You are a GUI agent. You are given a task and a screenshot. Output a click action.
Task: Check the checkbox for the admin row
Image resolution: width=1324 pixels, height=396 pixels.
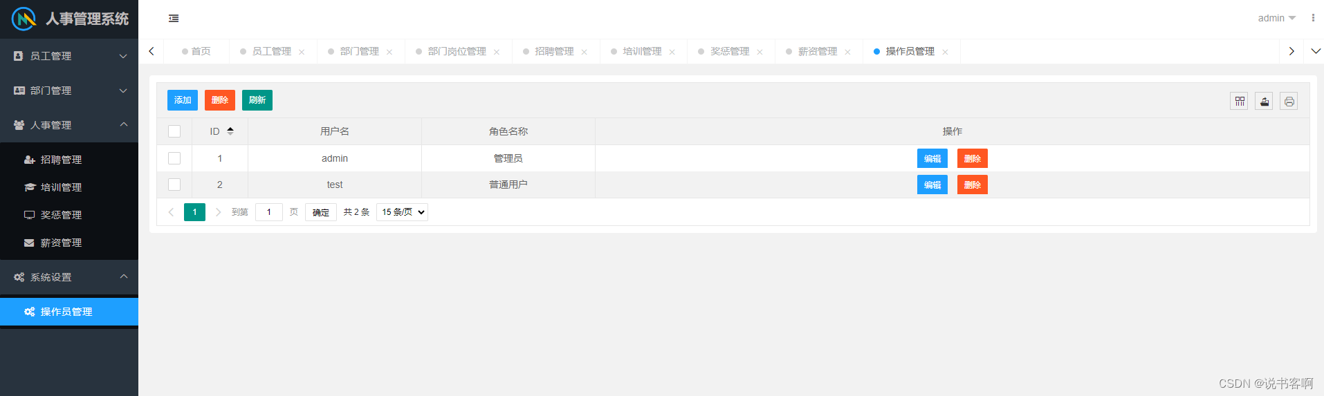[x=174, y=158]
